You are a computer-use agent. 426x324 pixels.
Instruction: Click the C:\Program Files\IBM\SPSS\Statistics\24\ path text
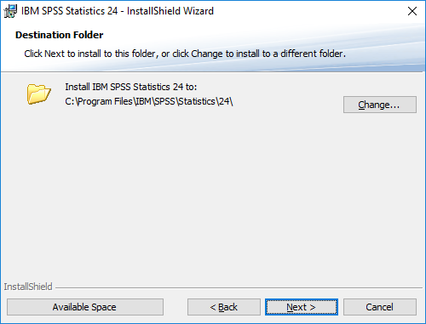pyautogui.click(x=149, y=101)
